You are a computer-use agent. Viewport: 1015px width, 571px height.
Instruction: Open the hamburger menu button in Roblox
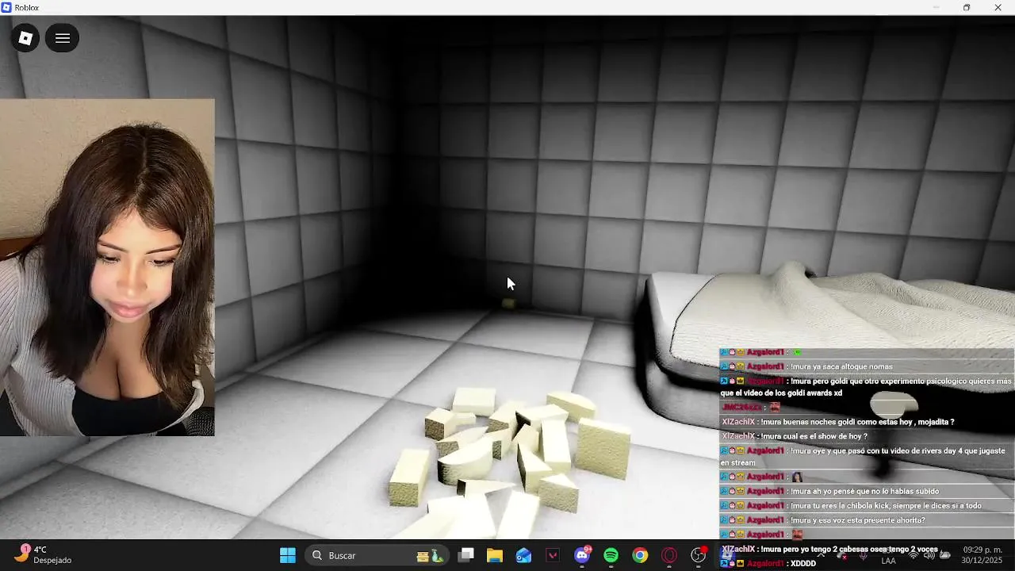click(62, 38)
